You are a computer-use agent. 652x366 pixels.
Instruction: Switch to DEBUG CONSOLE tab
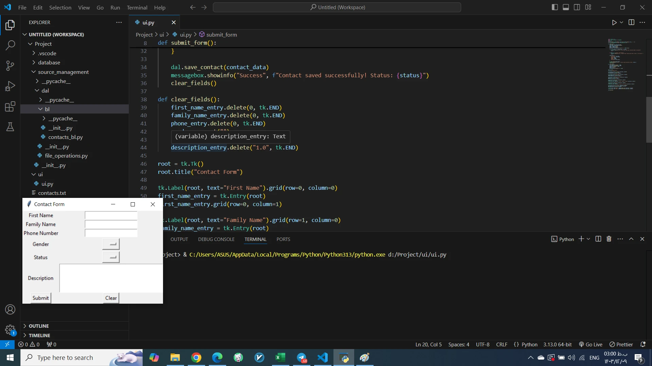tap(216, 239)
